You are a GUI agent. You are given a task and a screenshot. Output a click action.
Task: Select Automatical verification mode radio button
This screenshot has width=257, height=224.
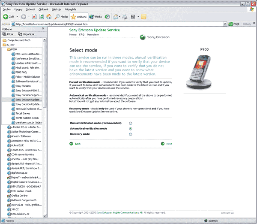(131, 129)
